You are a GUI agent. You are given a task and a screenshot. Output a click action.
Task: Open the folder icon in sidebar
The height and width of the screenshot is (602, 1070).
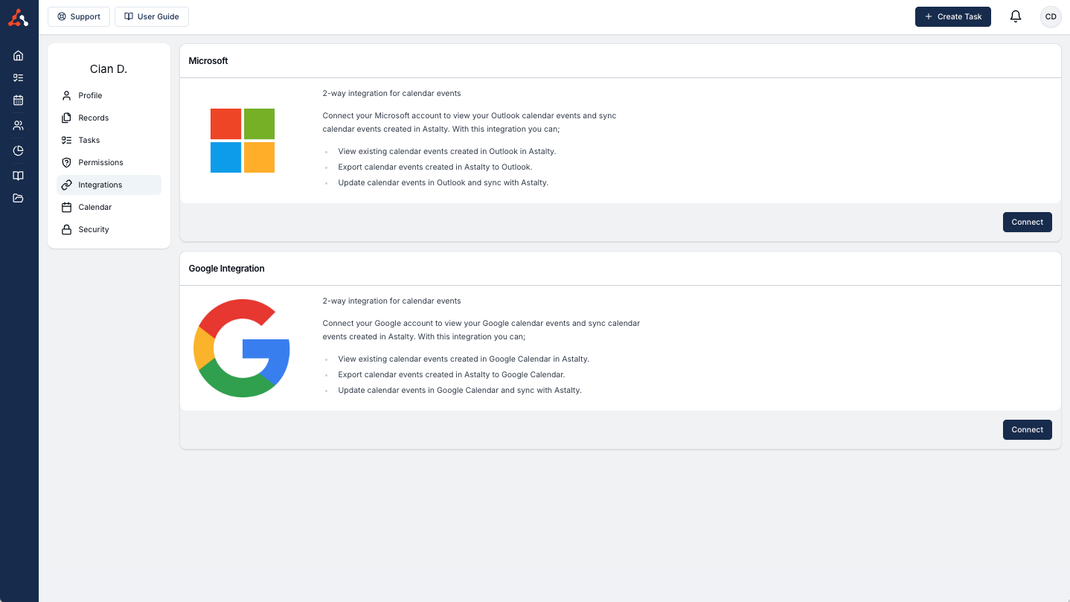click(19, 198)
